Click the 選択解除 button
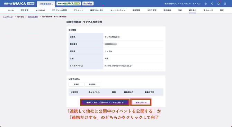This screenshot has height=127, width=232. pyautogui.click(x=92, y=84)
